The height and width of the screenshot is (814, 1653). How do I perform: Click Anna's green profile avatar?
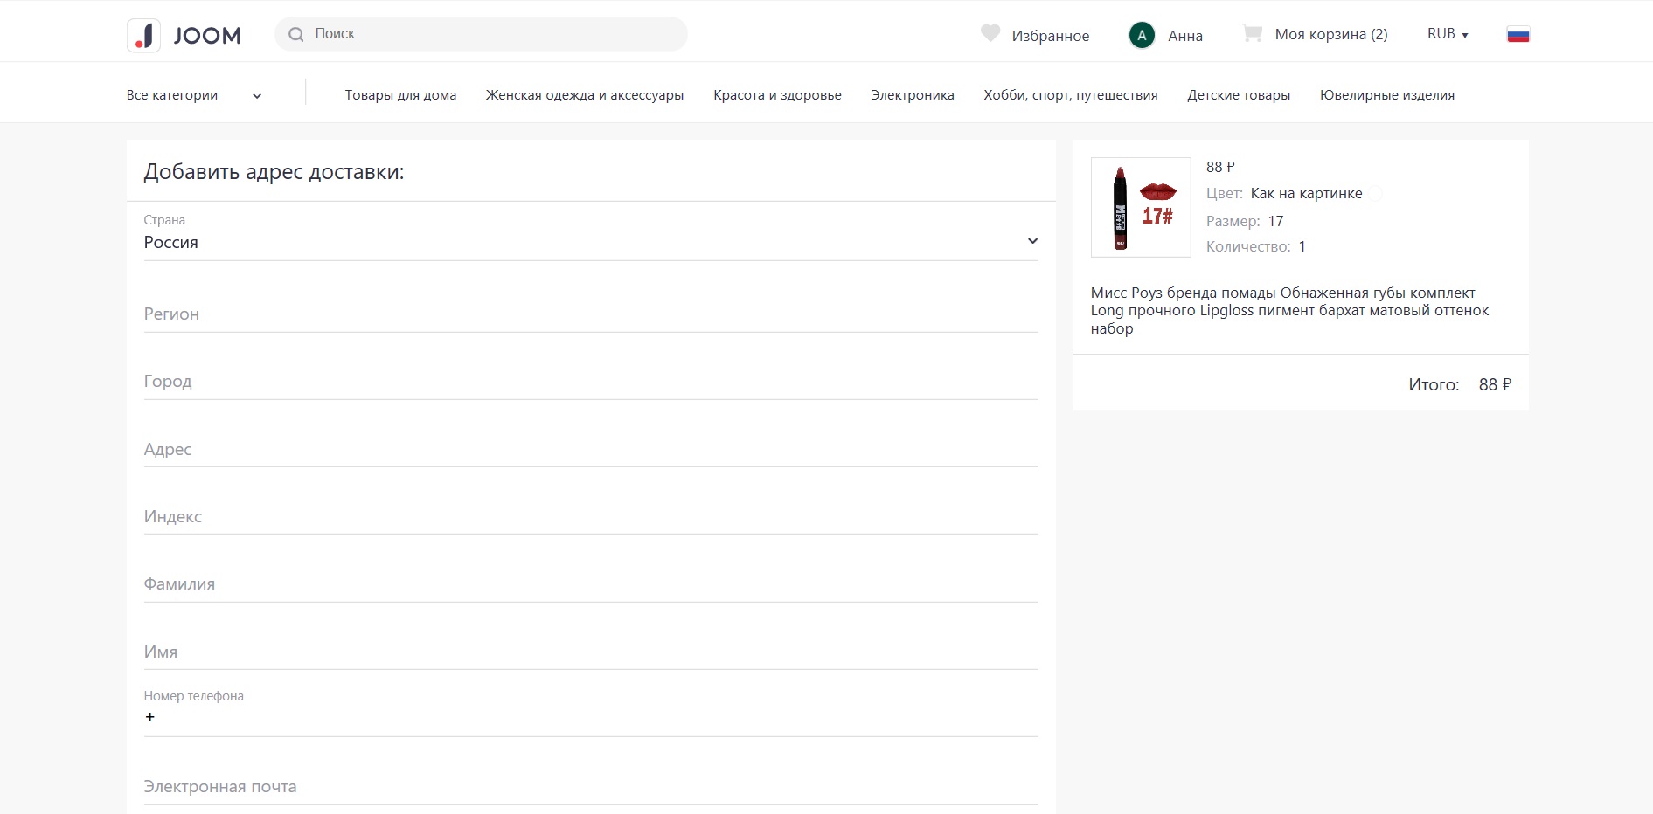(x=1142, y=36)
